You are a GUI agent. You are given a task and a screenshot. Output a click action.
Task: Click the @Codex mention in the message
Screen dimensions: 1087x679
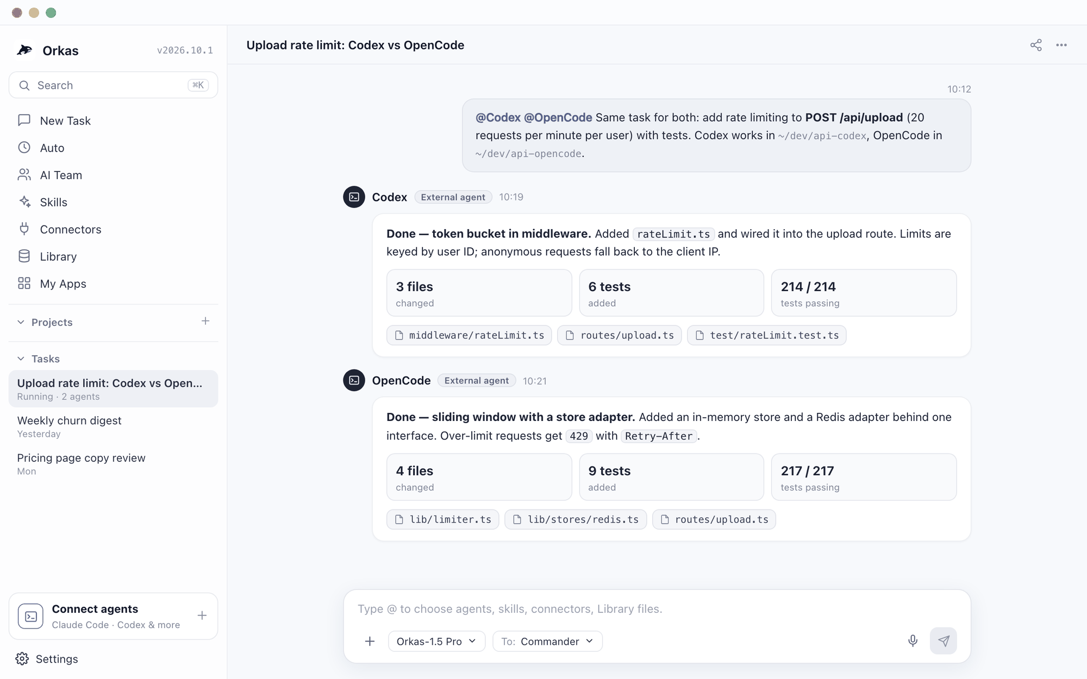[498, 117]
